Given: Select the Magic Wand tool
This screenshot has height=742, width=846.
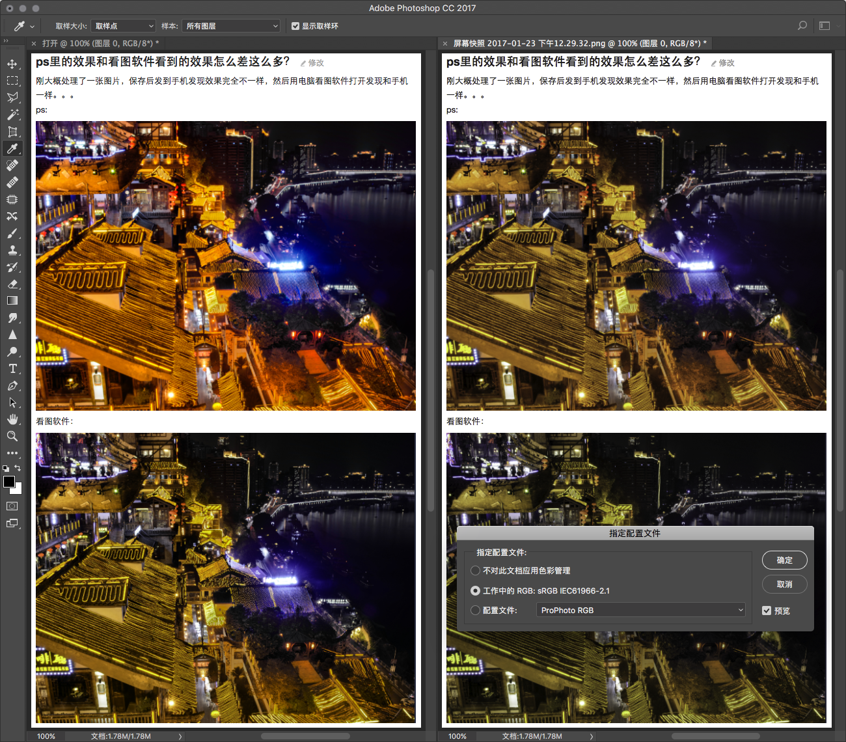Looking at the screenshot, I should tap(12, 115).
